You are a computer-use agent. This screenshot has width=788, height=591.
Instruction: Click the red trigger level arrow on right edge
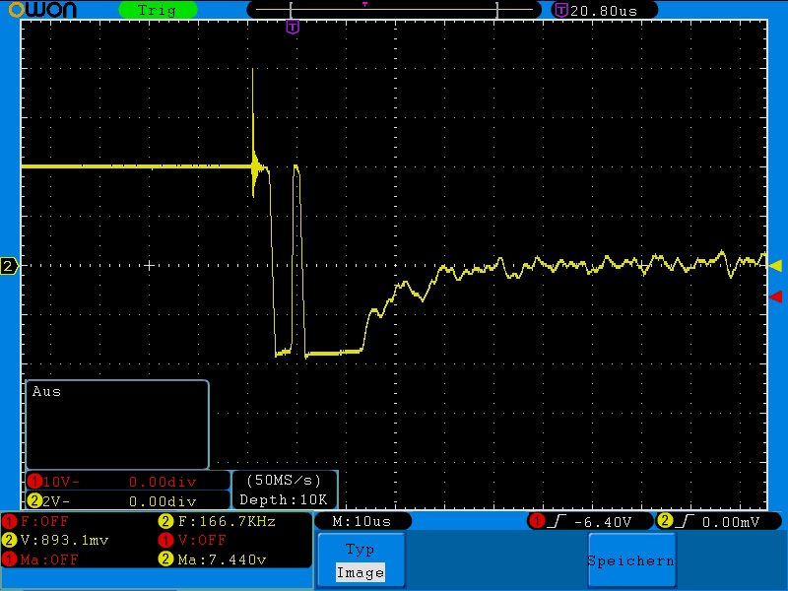[775, 295]
